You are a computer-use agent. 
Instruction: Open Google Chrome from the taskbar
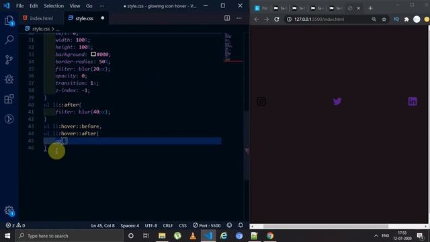coord(270,236)
